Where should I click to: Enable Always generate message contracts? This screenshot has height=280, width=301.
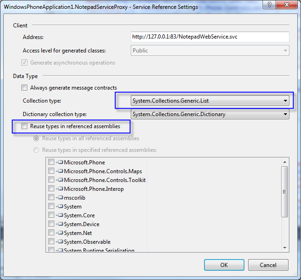pyautogui.click(x=24, y=88)
